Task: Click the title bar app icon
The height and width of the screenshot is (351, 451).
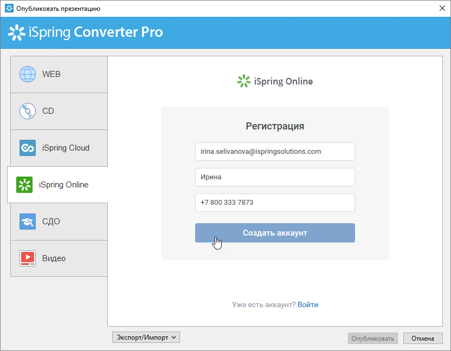Action: click(x=9, y=8)
